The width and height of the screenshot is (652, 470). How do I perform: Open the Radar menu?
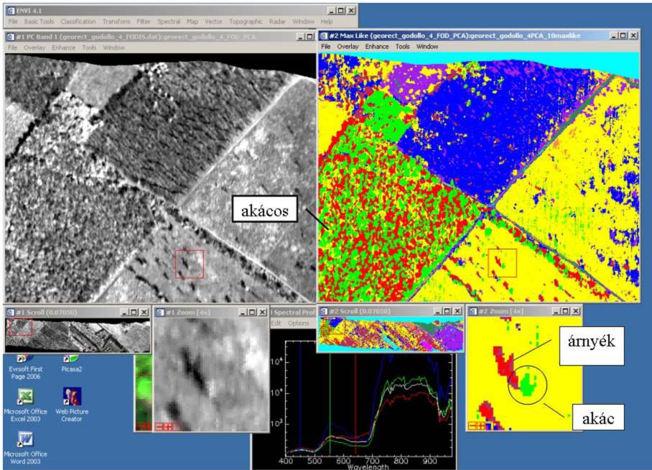tap(277, 22)
